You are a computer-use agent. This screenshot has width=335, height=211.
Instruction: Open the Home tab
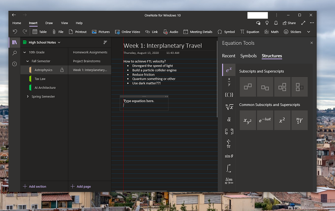point(17,23)
